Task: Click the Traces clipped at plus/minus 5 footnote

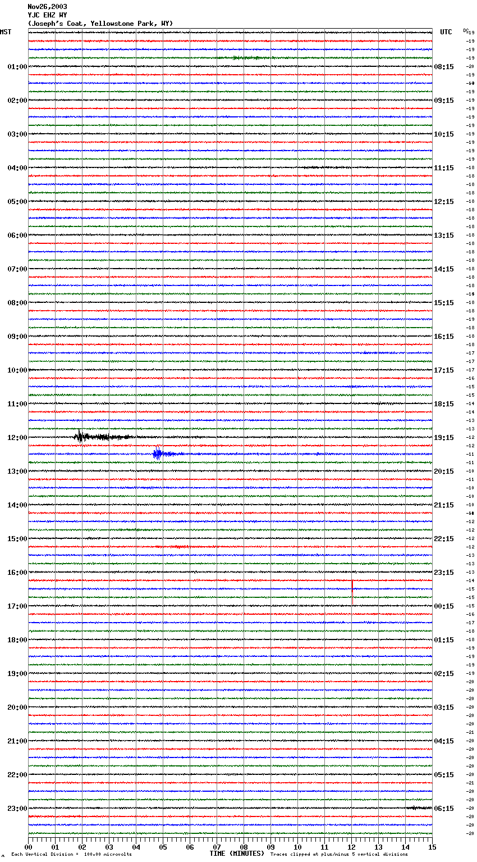Action: pos(339,854)
